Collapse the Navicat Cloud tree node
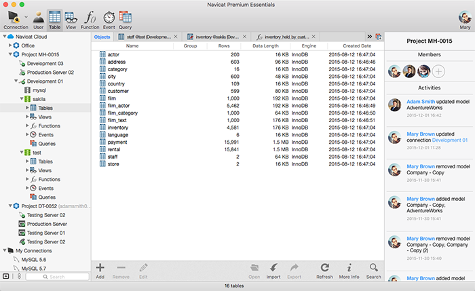 click(x=5, y=37)
